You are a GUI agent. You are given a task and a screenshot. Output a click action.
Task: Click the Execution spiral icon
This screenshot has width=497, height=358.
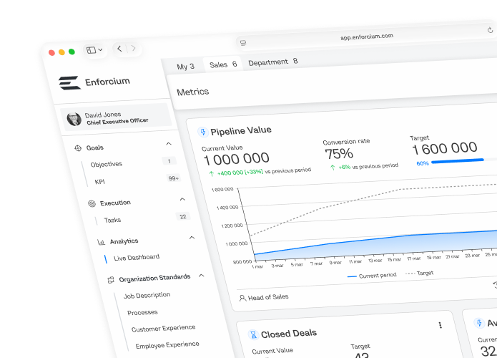point(92,203)
